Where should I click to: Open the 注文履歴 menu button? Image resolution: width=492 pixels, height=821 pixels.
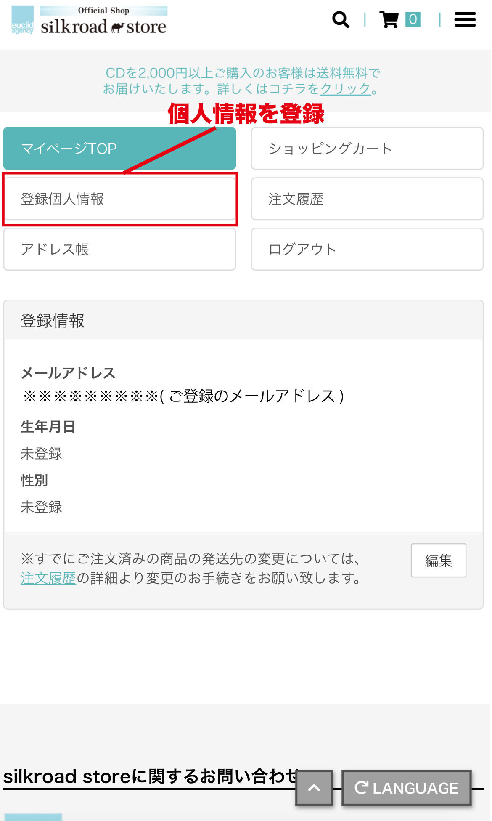tap(367, 199)
